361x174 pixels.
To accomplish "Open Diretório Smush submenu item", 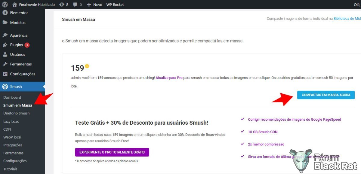I will click(x=16, y=113).
